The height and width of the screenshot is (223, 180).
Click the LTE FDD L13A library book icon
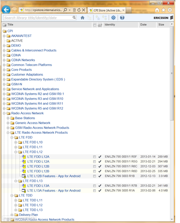[x=24, y=186]
